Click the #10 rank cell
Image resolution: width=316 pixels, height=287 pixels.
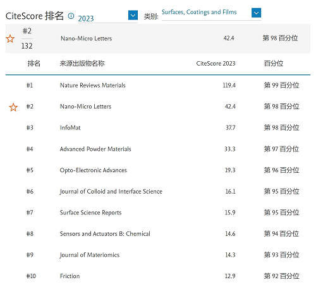tap(31, 276)
